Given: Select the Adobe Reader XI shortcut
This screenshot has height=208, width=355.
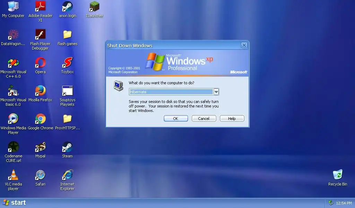Looking at the screenshot, I should pyautogui.click(x=40, y=7).
